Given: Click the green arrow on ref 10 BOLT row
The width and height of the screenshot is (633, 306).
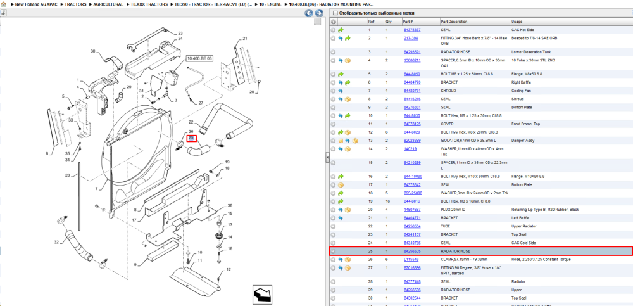Looking at the screenshot, I should pos(348,115).
